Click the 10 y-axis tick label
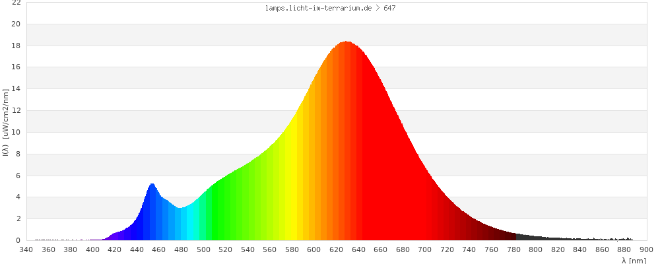This screenshot has width=660, height=264. [x=16, y=132]
